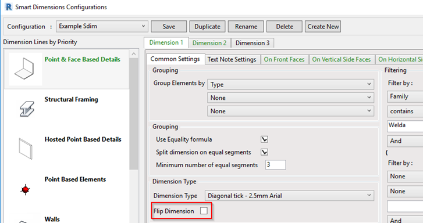Open the Common Settings tab
423x223 pixels.
[x=175, y=59]
